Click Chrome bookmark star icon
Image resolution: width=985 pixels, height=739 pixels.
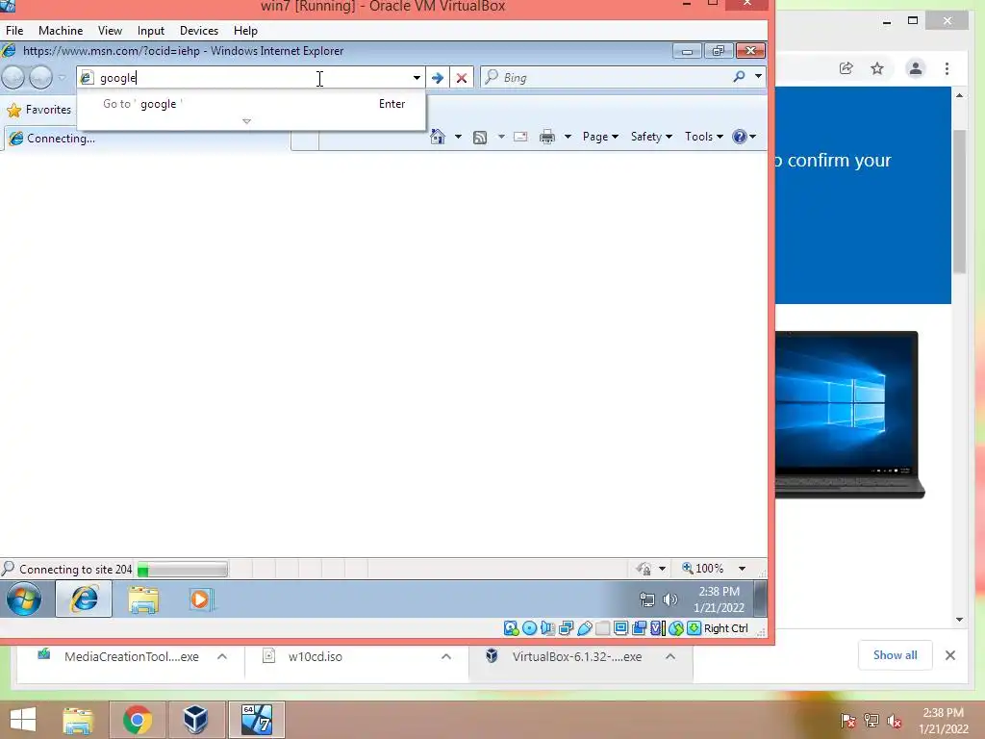(x=877, y=68)
